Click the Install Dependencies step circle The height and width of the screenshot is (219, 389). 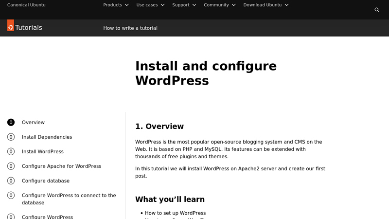(11, 137)
